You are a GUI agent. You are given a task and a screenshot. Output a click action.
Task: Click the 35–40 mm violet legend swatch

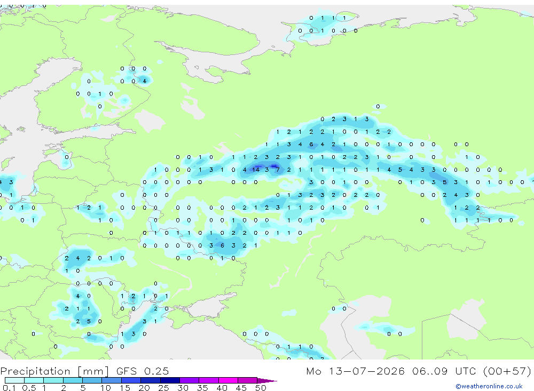[x=209, y=380]
